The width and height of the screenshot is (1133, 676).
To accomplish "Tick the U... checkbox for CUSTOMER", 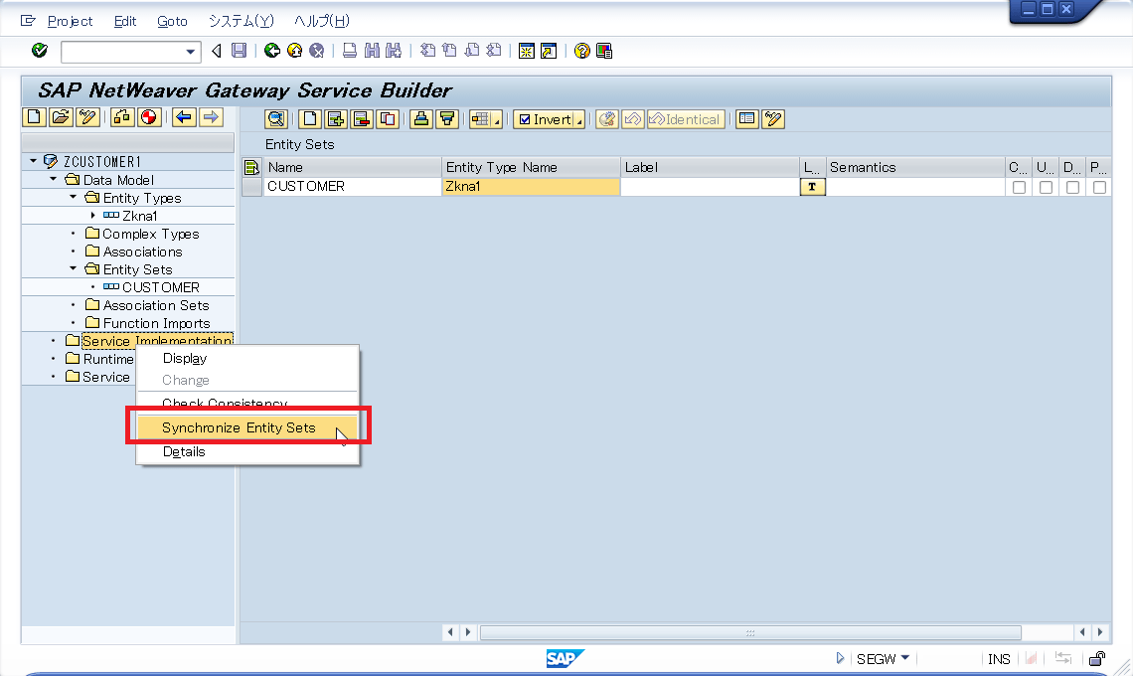I will (1046, 187).
